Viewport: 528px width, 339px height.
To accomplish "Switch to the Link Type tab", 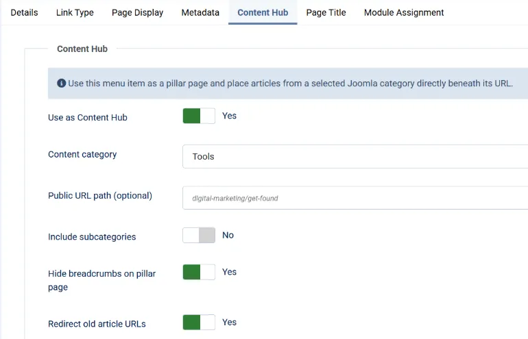I will (75, 12).
